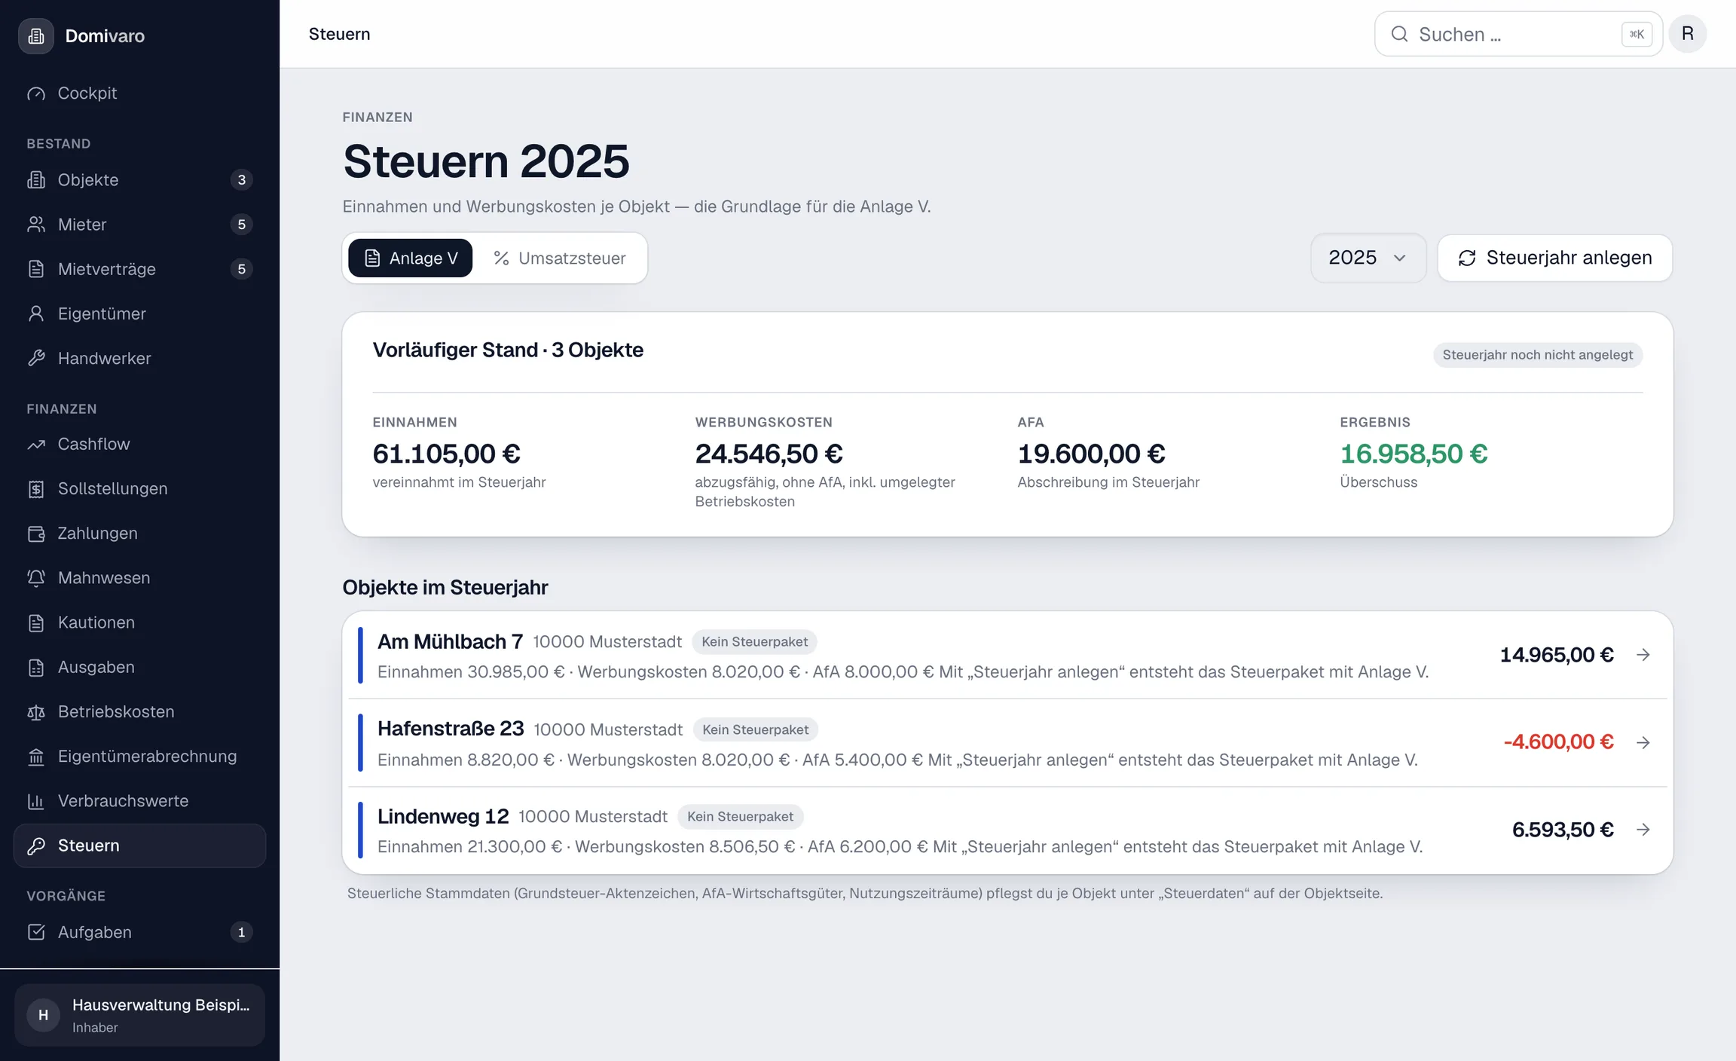Viewport: 1736px width, 1061px height.
Task: Select the Handwerker wrench icon
Action: [x=36, y=359]
